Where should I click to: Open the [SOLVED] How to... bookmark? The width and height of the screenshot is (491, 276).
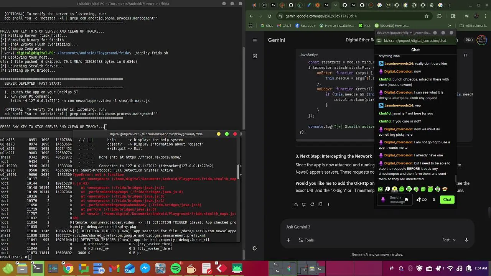(392, 26)
